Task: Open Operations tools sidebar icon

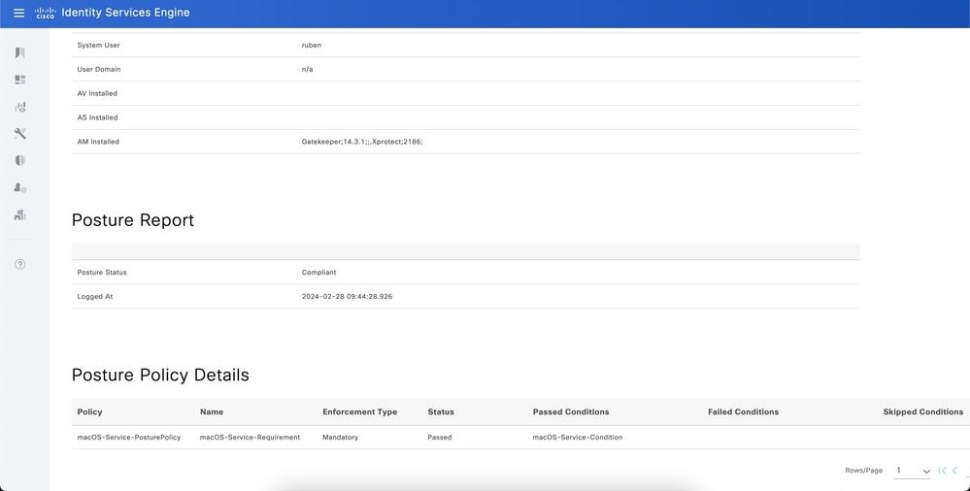Action: coord(19,134)
